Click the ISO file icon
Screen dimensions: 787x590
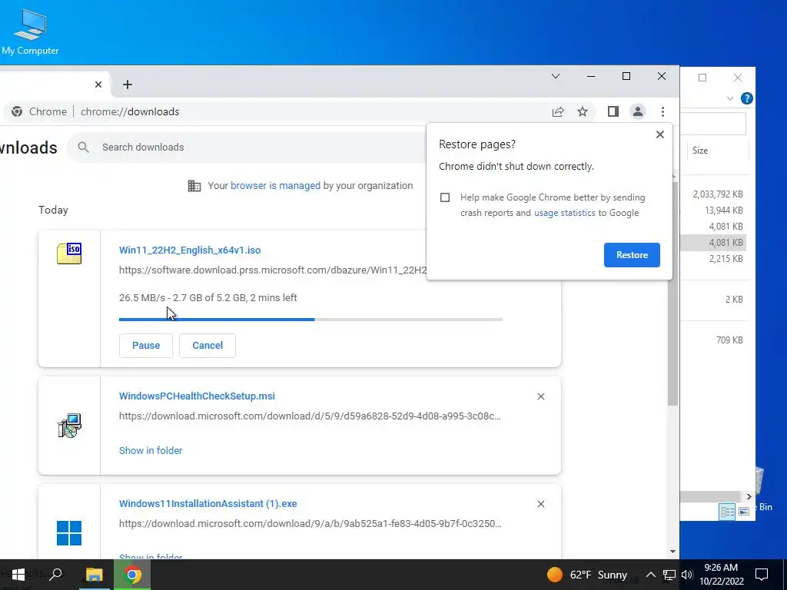tap(69, 254)
